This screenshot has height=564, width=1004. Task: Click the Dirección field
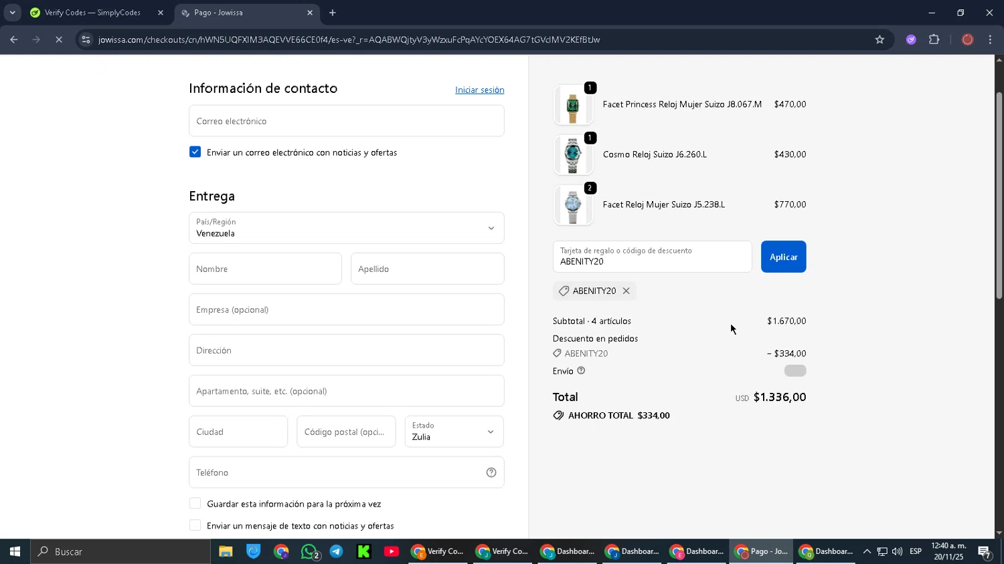tap(347, 350)
